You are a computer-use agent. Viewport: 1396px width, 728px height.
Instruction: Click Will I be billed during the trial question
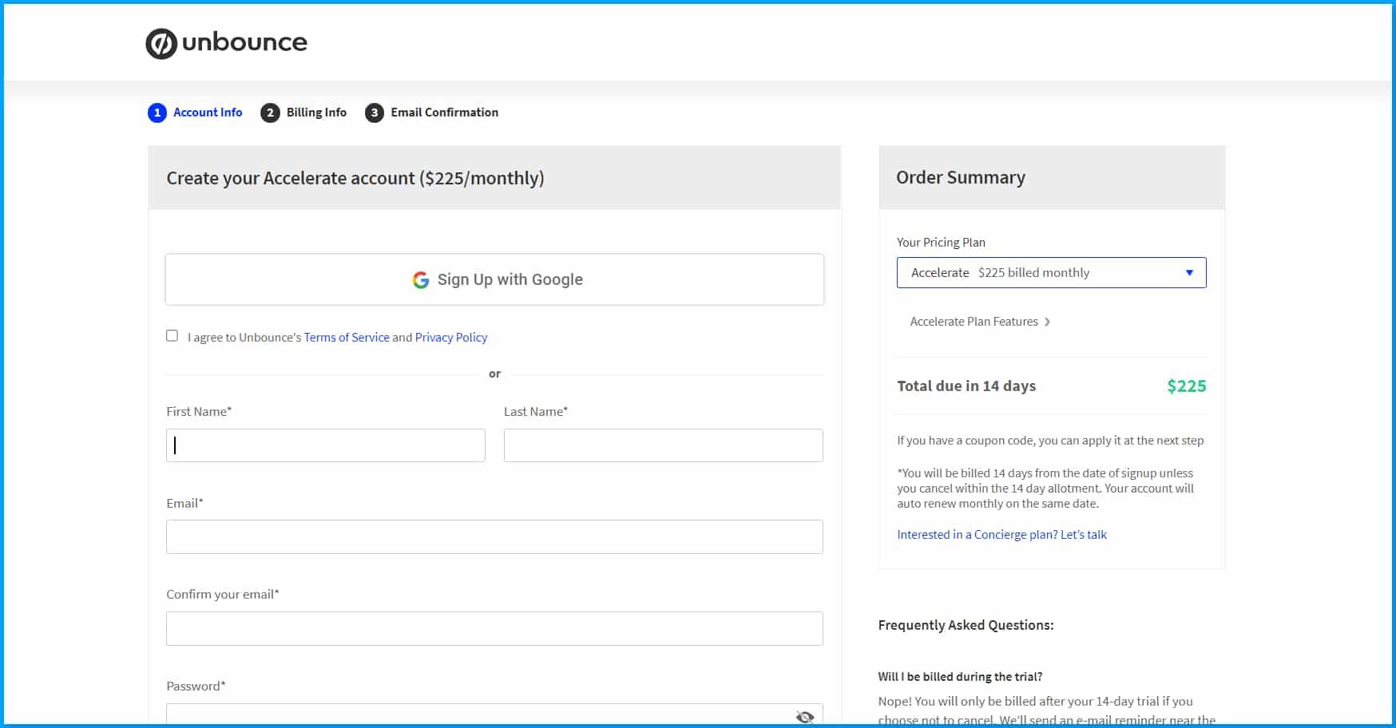click(960, 677)
